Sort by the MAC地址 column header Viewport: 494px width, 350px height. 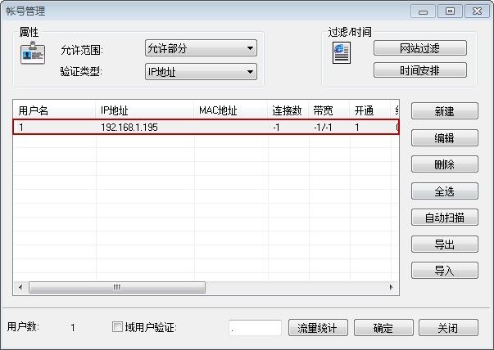(230, 110)
